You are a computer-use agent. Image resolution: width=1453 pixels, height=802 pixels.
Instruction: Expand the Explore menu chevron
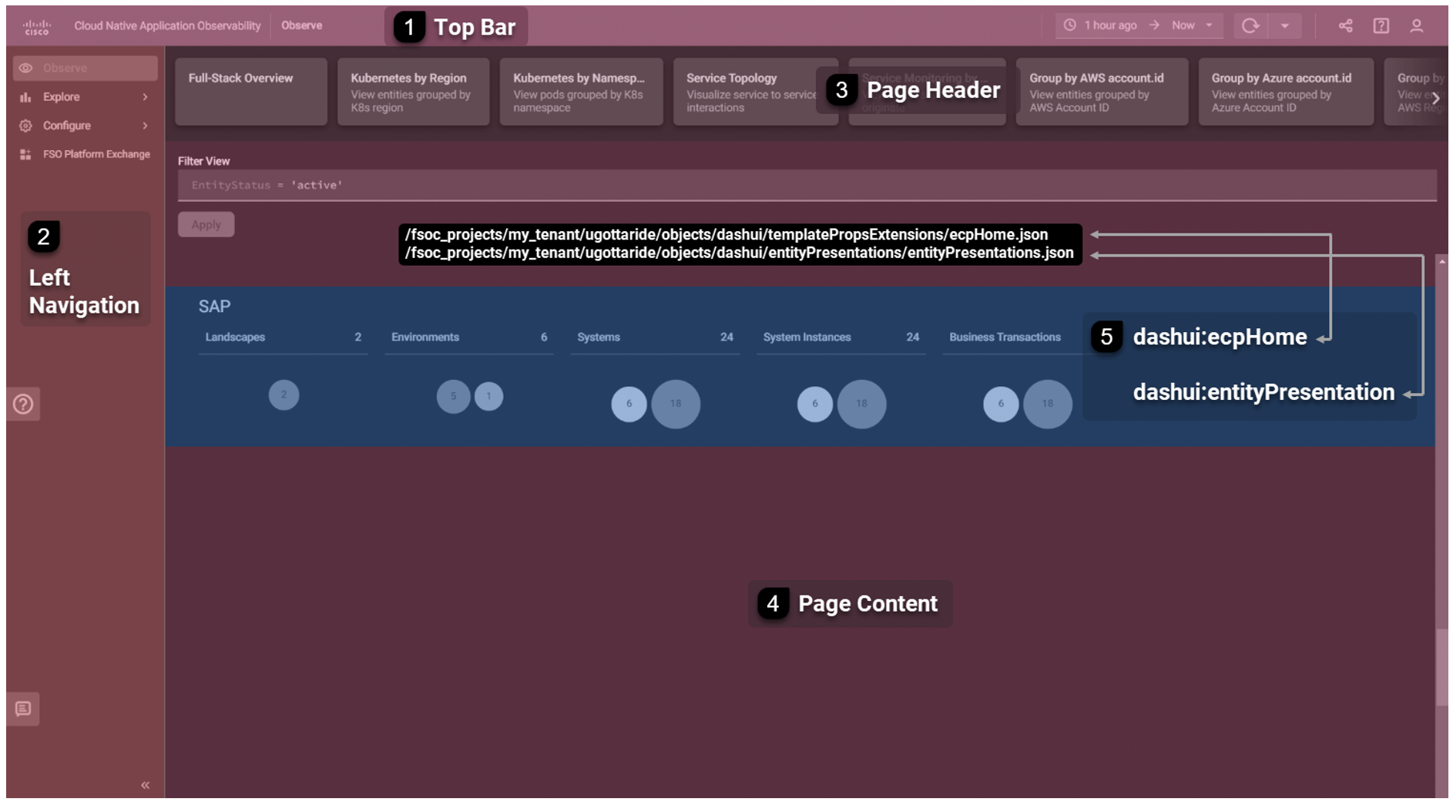[145, 97]
